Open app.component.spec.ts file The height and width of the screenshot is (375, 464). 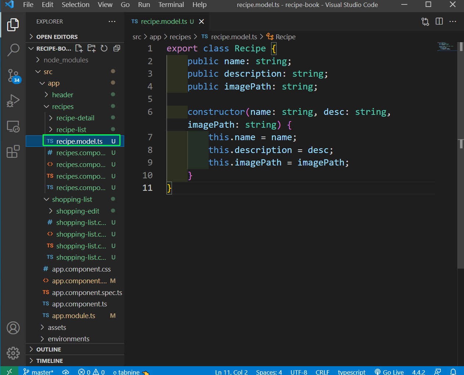tap(75, 292)
